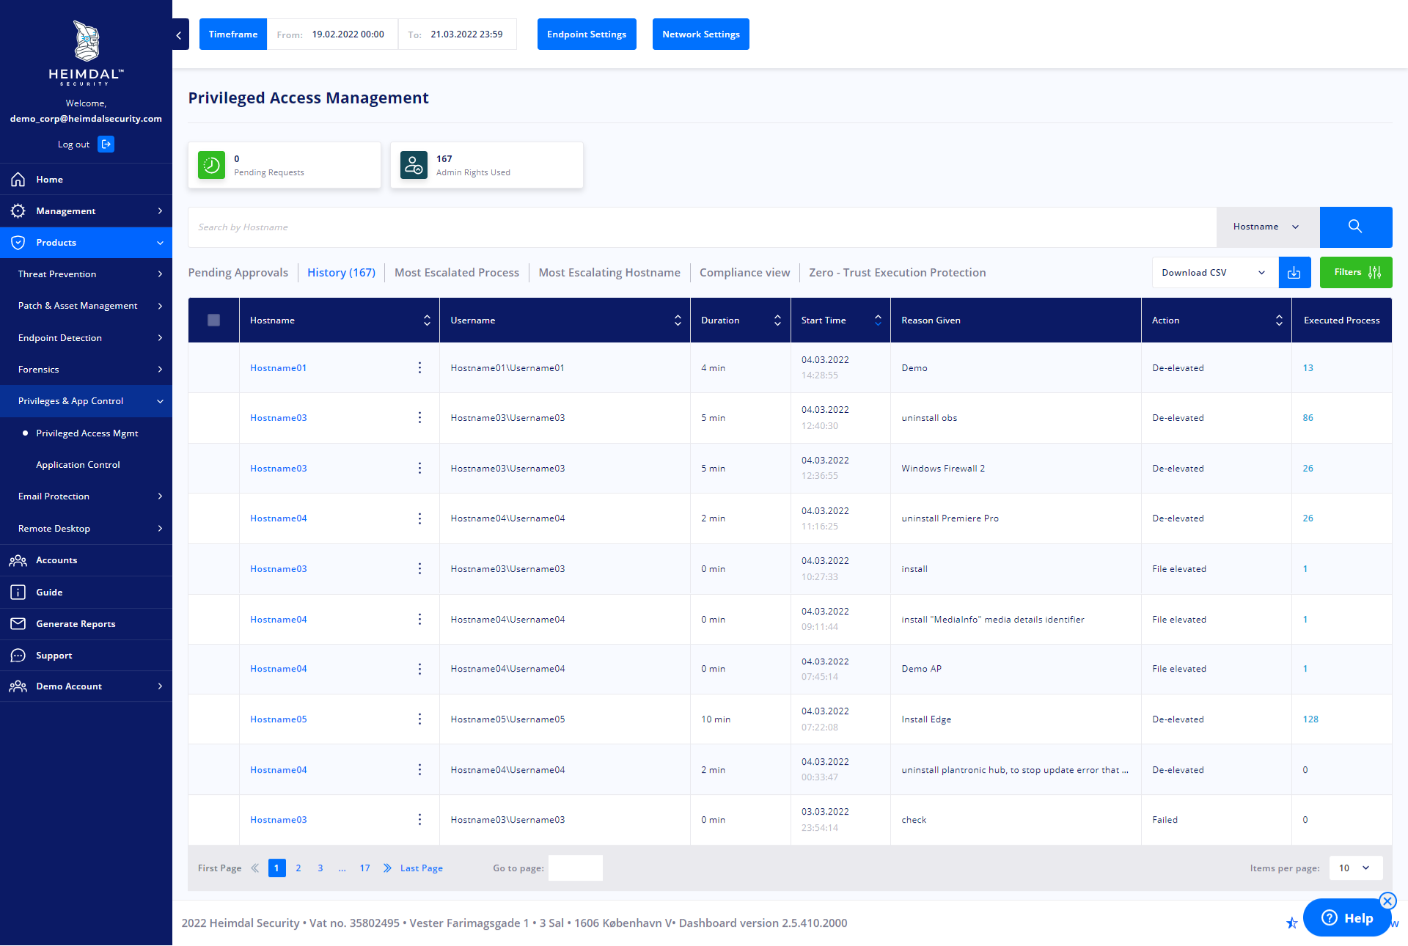Image resolution: width=1408 pixels, height=946 pixels.
Task: Click the Log out icon
Action: 106,142
